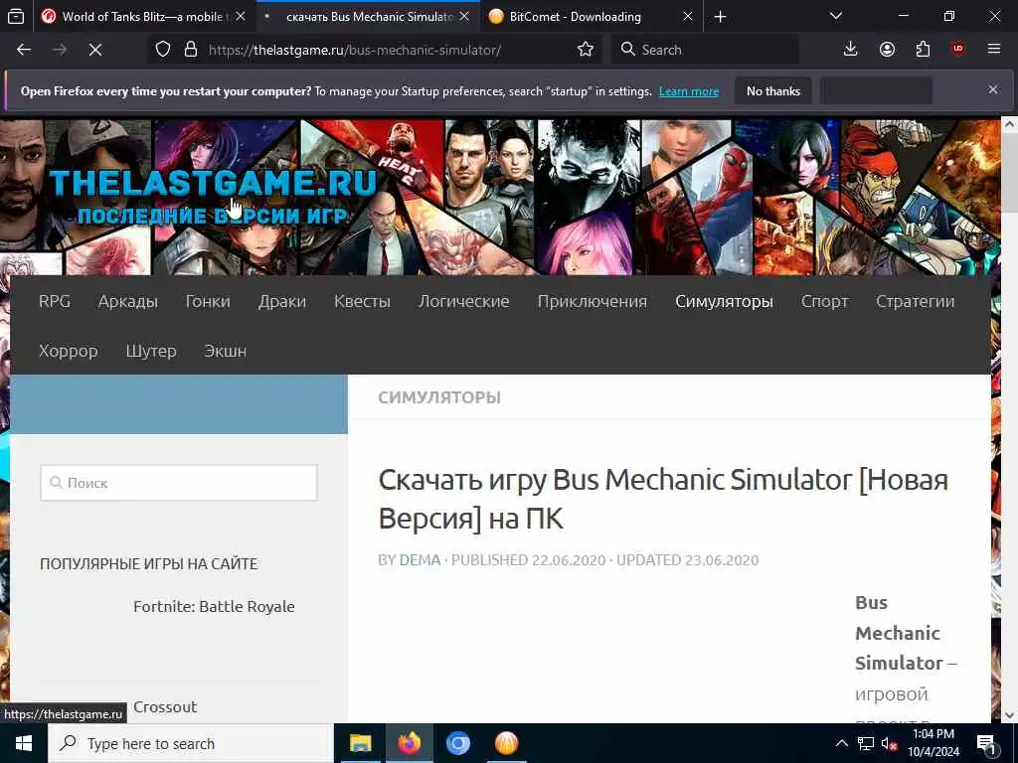
Task: Open the RPG category
Action: [55, 301]
